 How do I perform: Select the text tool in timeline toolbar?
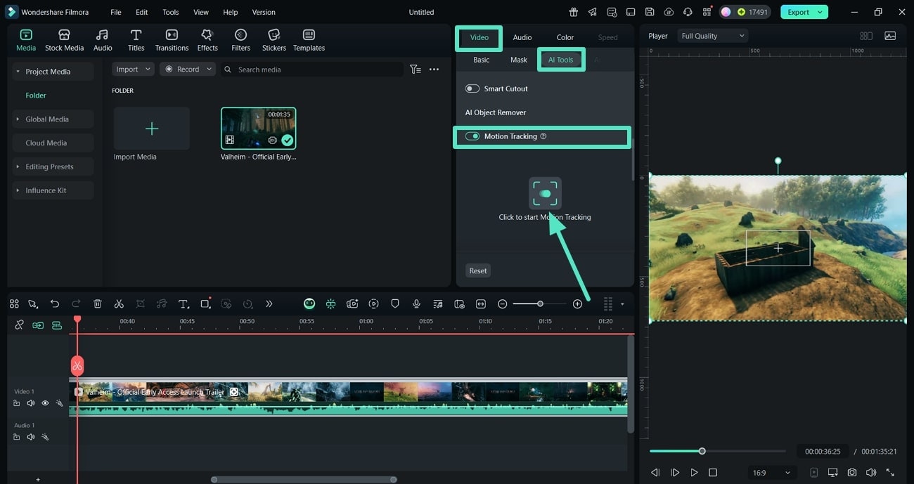click(x=184, y=303)
